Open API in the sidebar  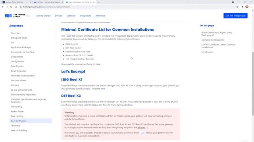point(12,43)
